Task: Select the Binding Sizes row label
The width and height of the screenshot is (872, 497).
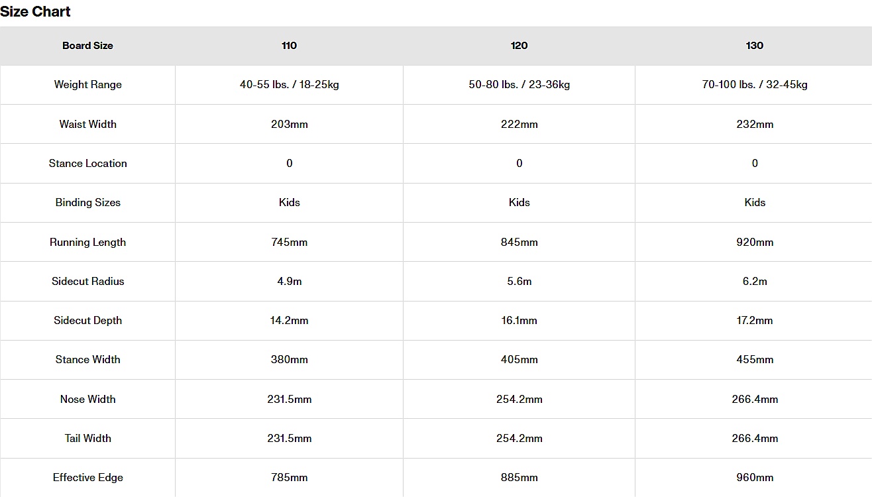Action: click(x=87, y=203)
